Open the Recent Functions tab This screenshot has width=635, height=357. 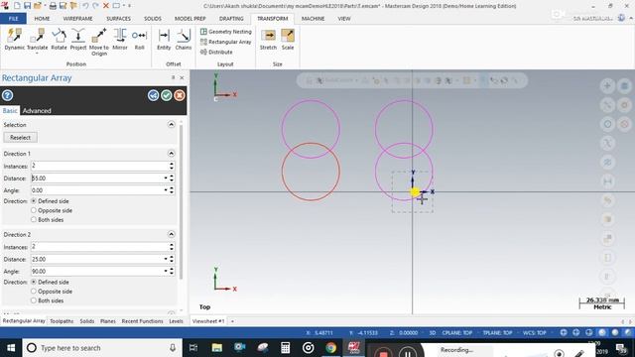(x=142, y=321)
